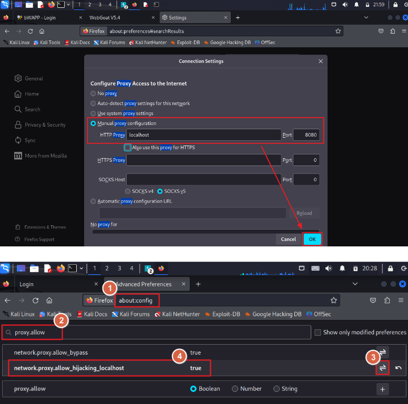Toggle network.proxy.allow_bypass value
This screenshot has width=408, height=404.
click(x=383, y=353)
